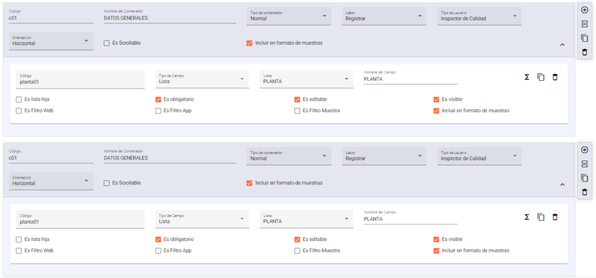Viewport: 596px width, 278px height.
Task: Click the sigma formula icon in the top planta01 field
Action: click(526, 77)
